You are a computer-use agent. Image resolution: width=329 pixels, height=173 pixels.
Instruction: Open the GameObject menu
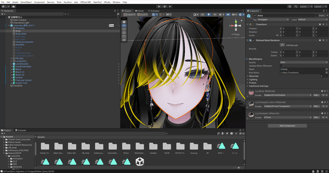(26, 2)
